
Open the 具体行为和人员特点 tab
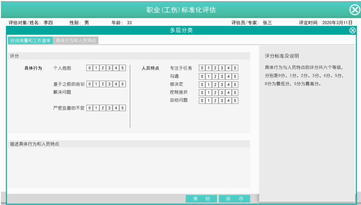tap(76, 41)
